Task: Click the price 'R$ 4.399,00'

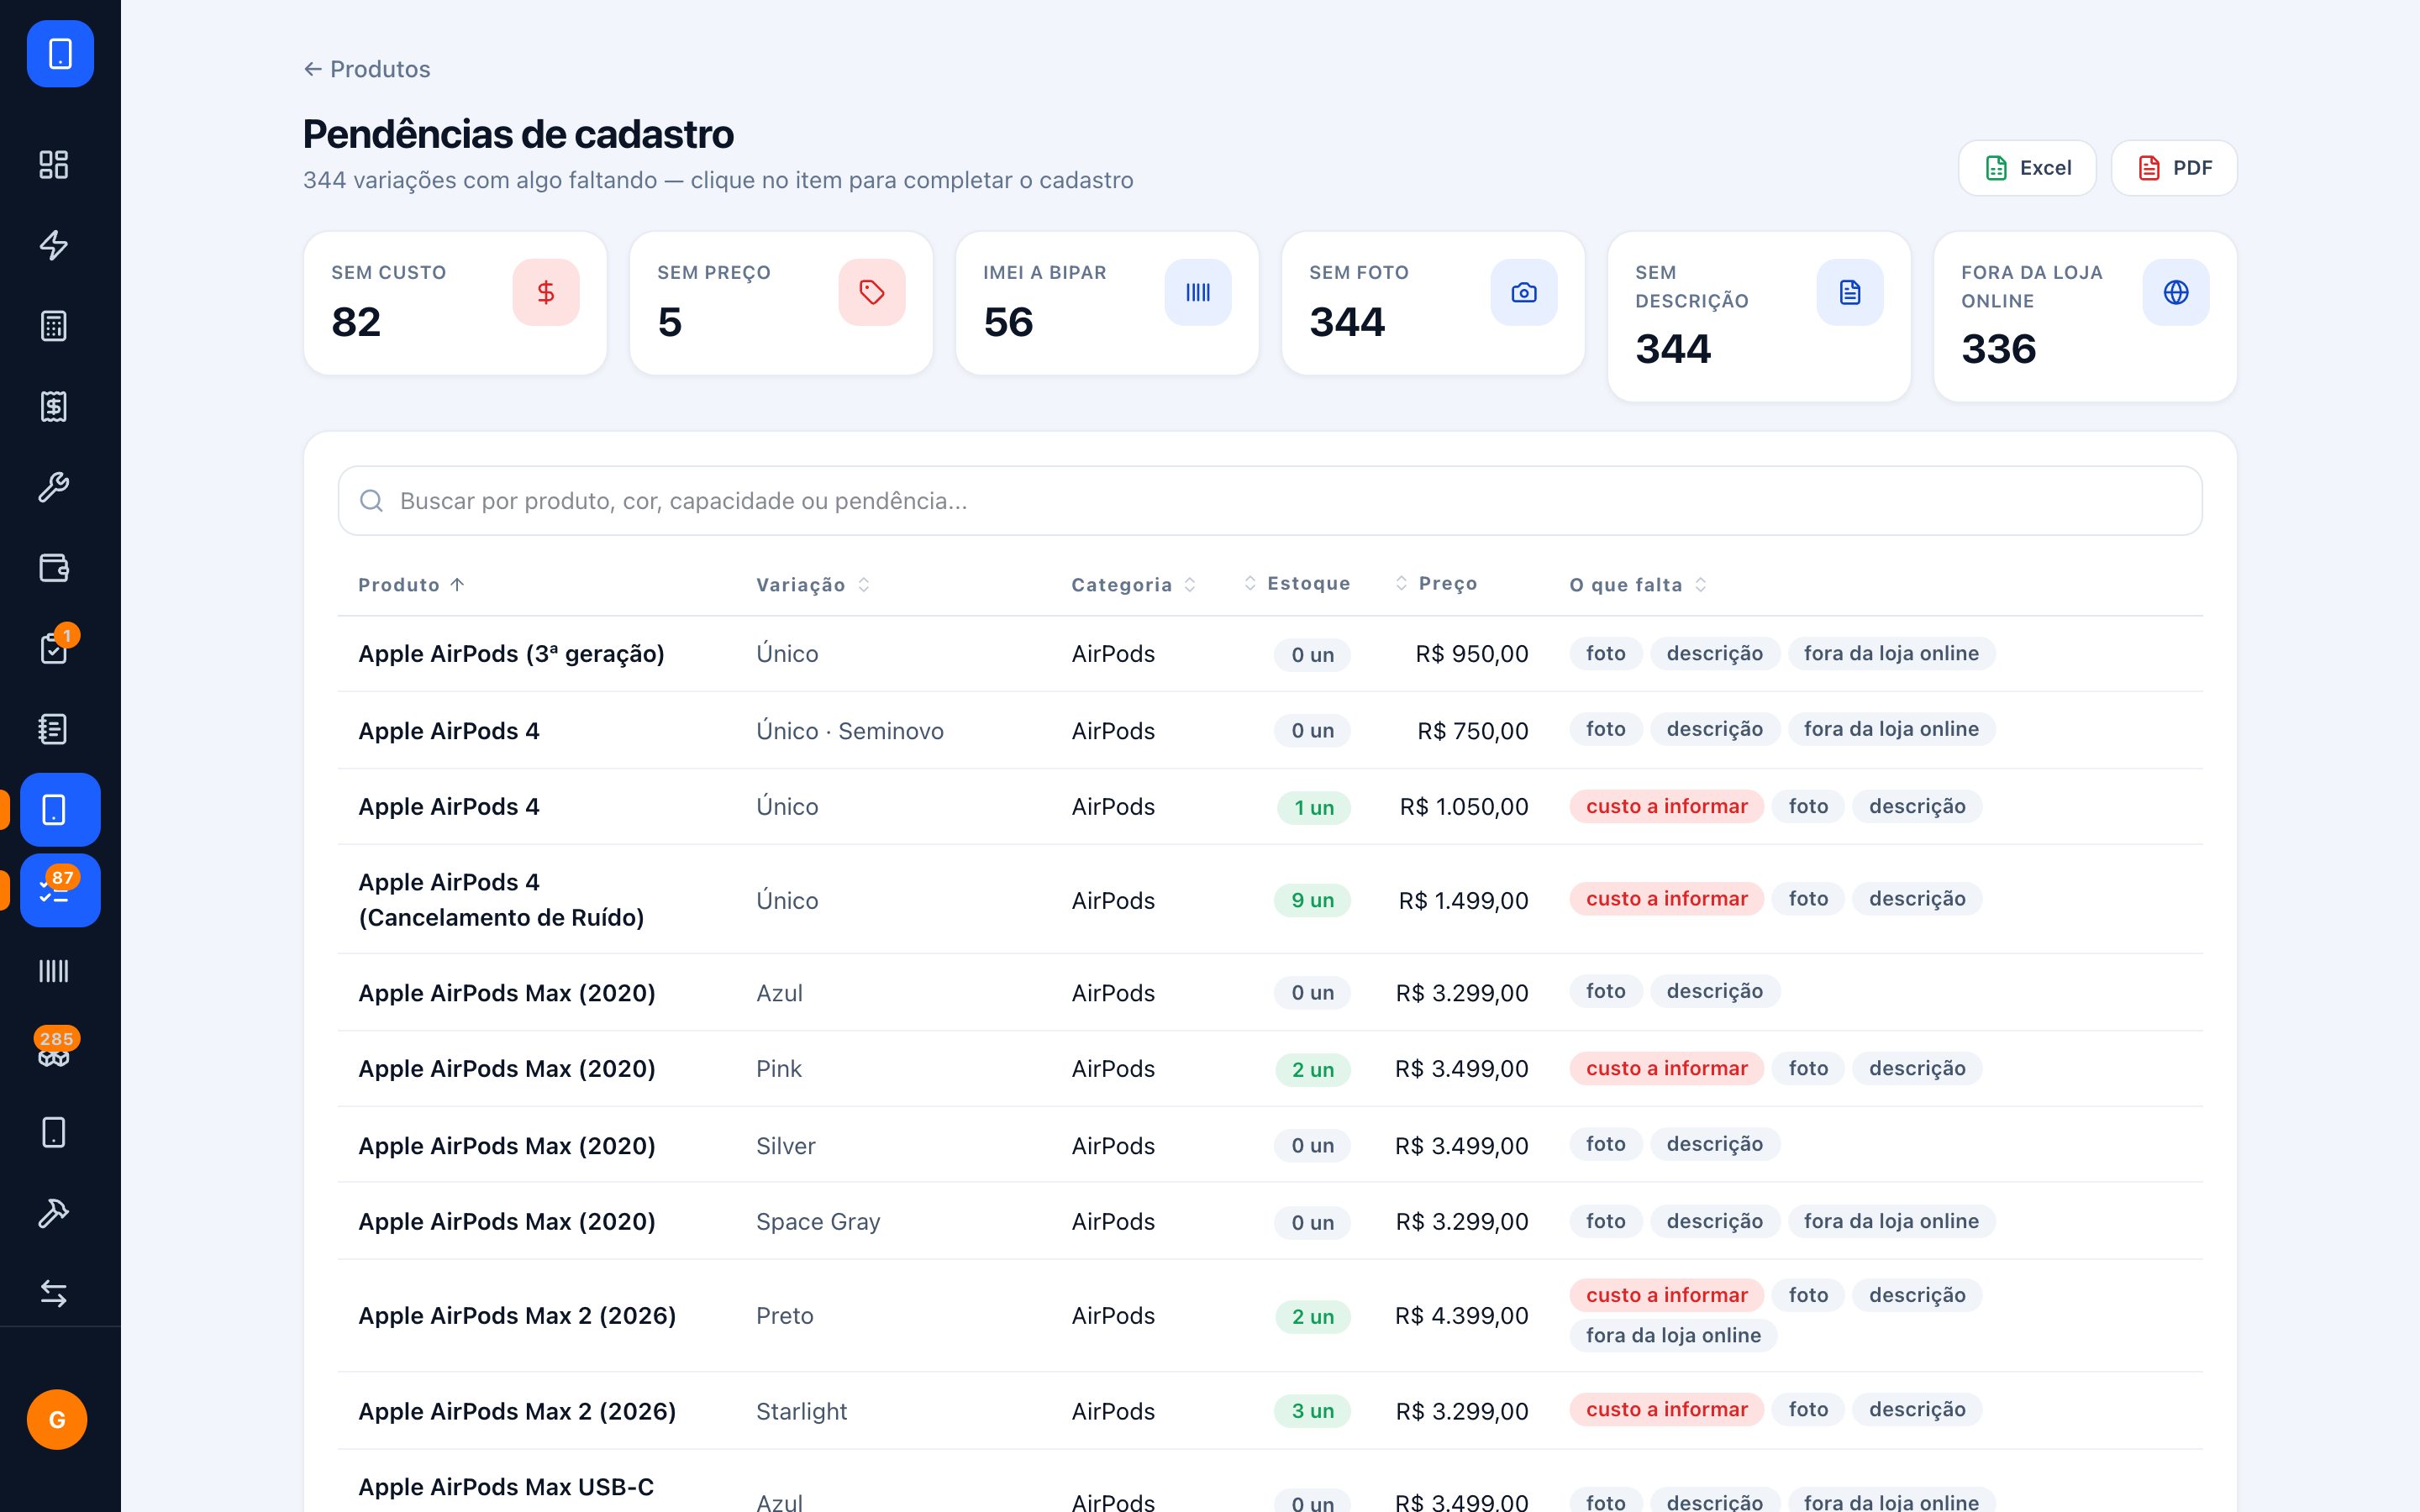Action: (x=1462, y=1316)
